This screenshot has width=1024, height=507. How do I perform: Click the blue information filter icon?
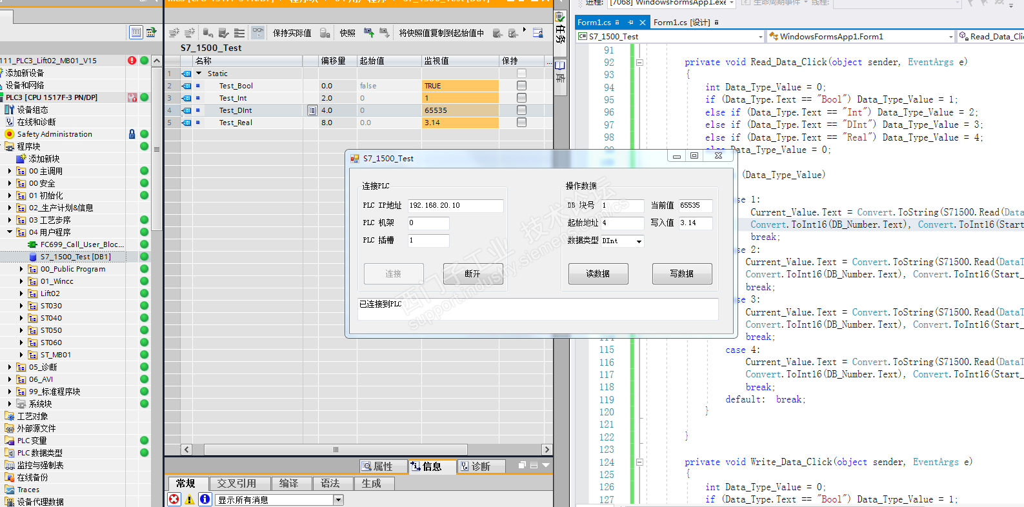pos(205,499)
